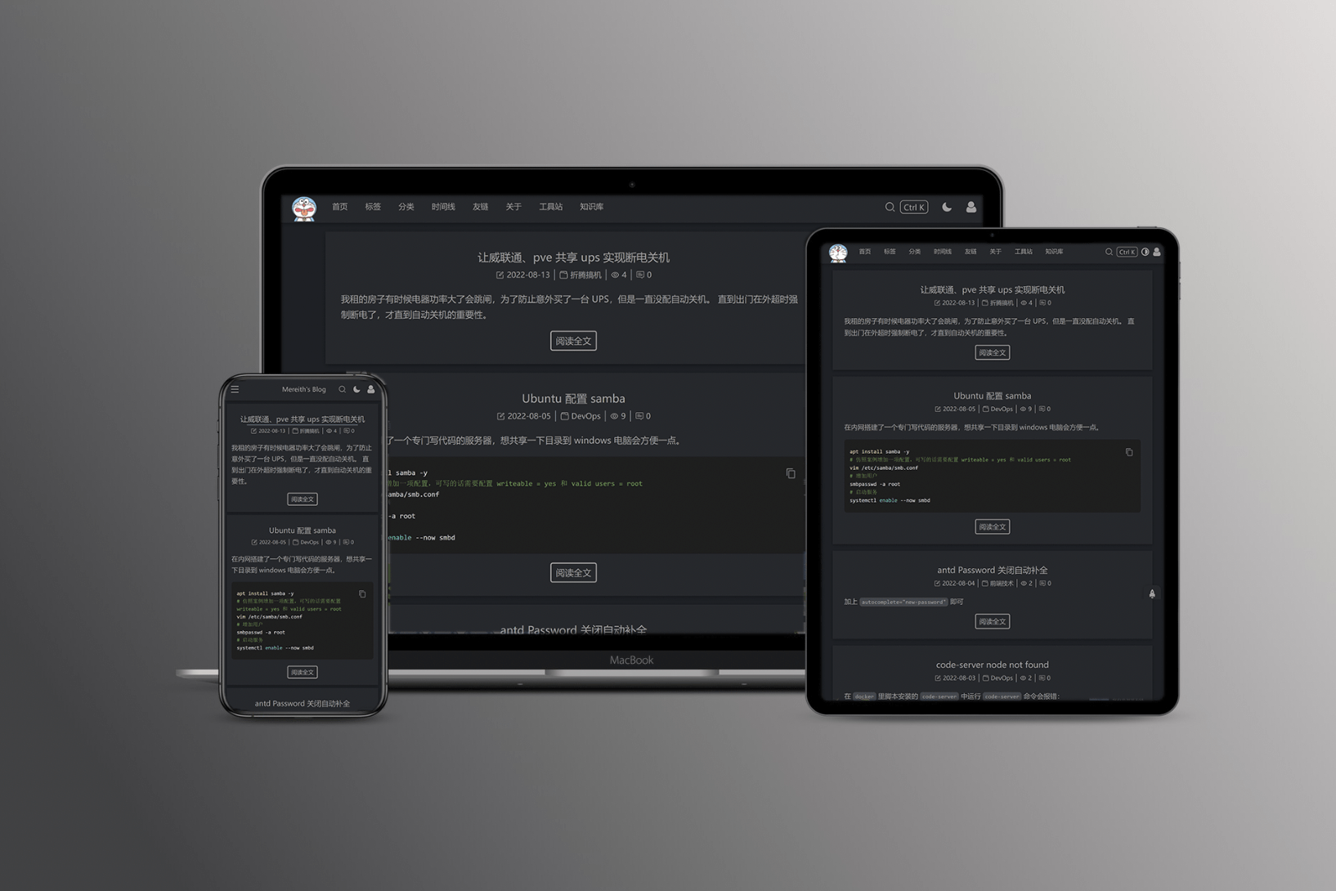Click the Doraemon avatar logo on laptop
The image size is (1336, 891).
point(304,208)
